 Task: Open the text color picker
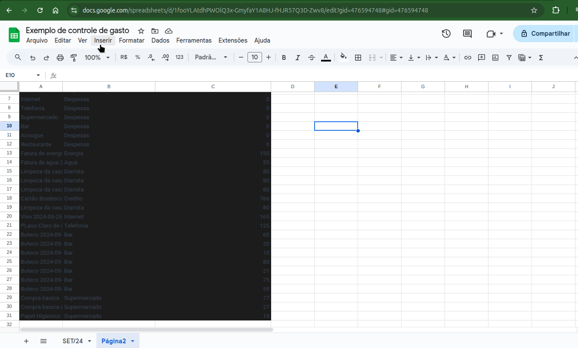[326, 57]
